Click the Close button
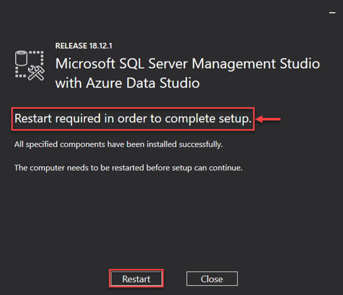 coord(212,278)
